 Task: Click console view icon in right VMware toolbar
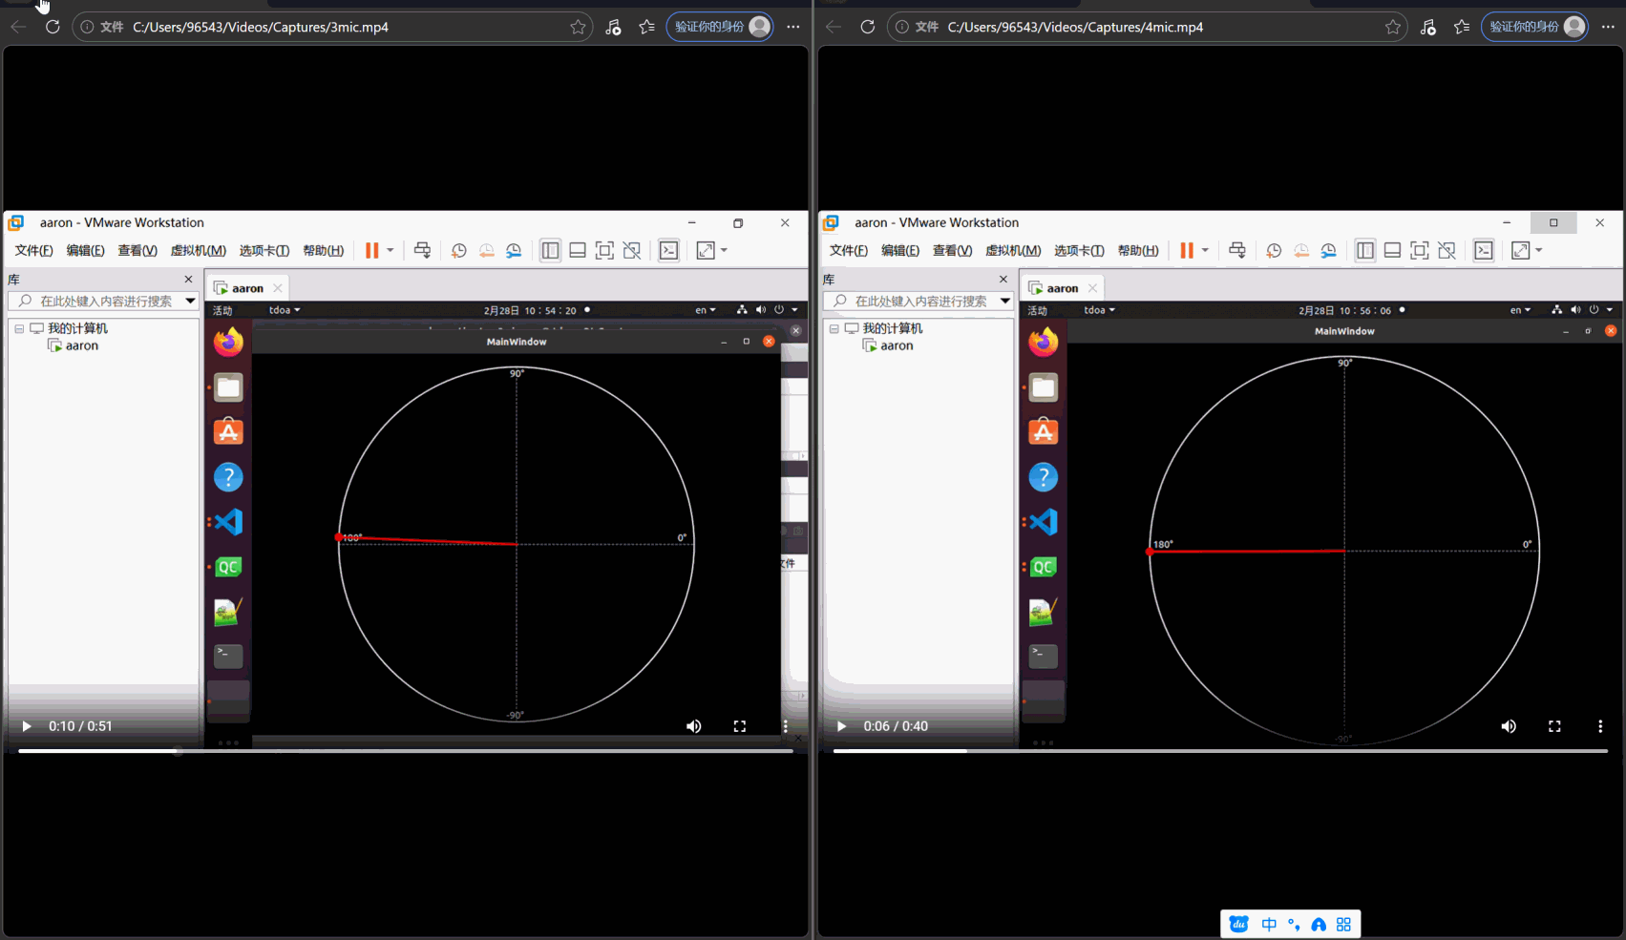coord(1484,250)
